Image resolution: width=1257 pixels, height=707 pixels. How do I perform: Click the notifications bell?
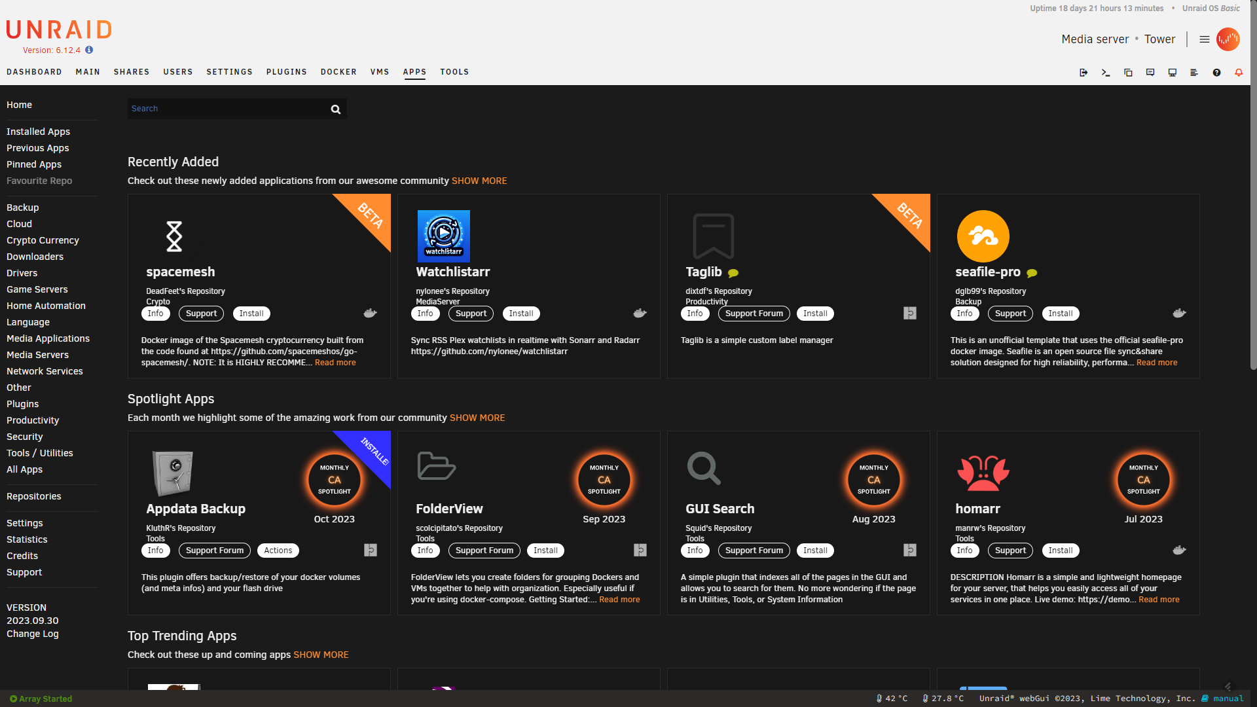[1238, 72]
